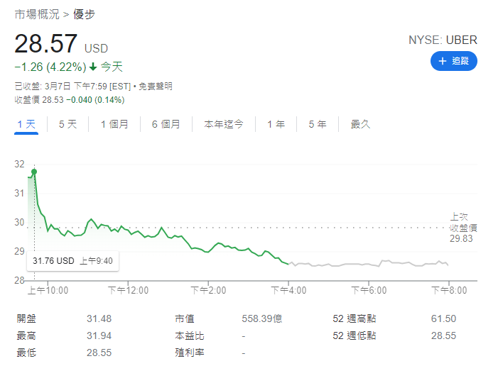Open the 市場概況 breadcrumb link
Image resolution: width=503 pixels, height=366 pixels.
click(37, 14)
